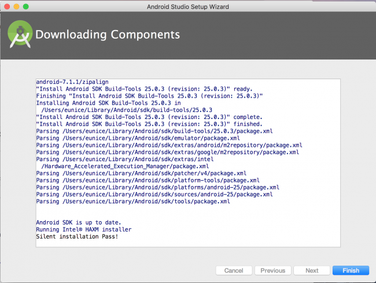
Task: Click the Parsing patcher/v4/package.xml line
Action: point(141,173)
